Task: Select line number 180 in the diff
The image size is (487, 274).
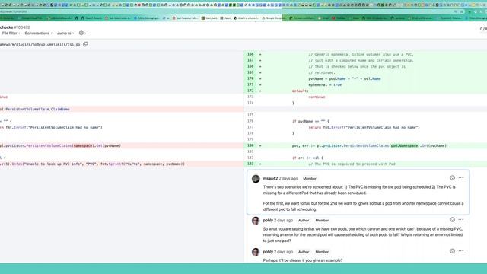Action: click(250, 145)
